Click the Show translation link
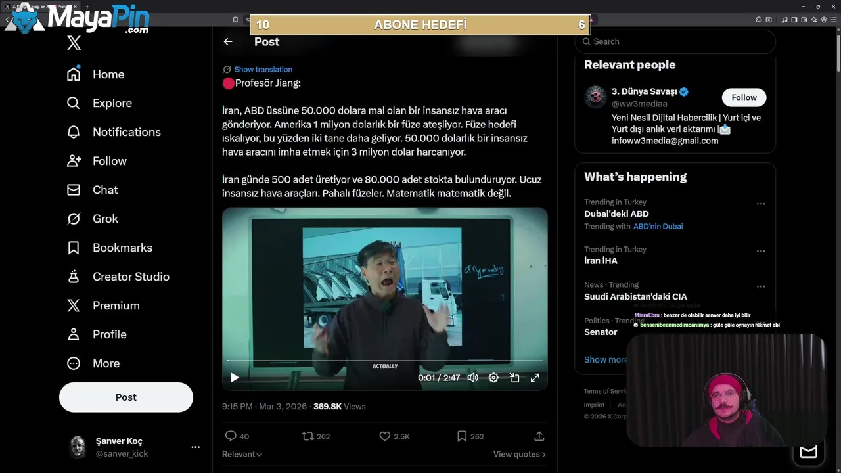The image size is (841, 473). 263,69
